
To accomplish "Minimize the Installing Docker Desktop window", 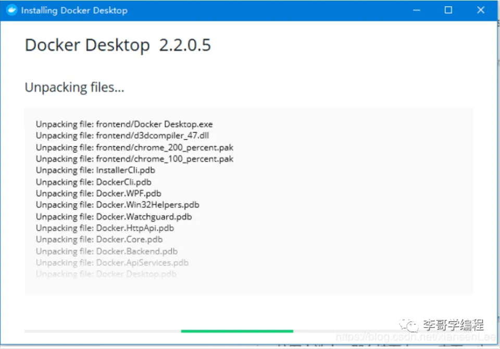I will pos(417,10).
